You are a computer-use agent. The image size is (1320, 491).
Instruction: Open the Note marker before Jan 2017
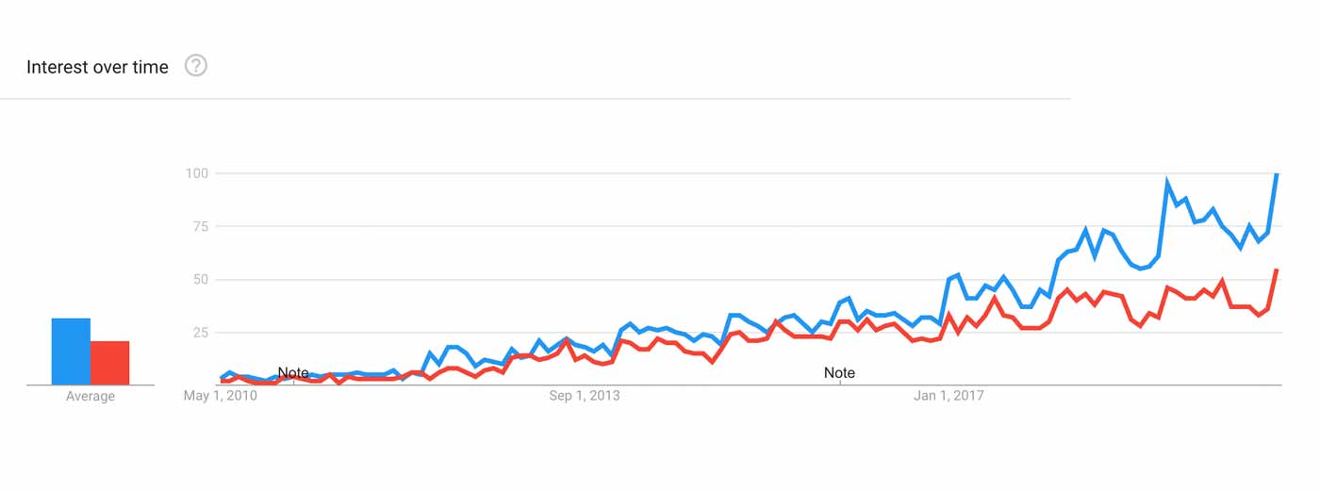point(839,373)
